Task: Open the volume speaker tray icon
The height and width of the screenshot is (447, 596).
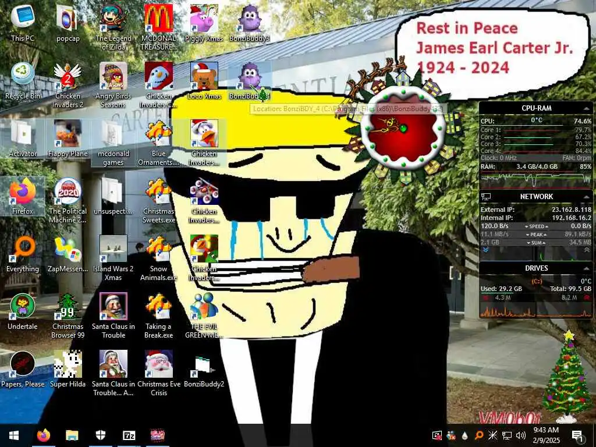Action: point(521,435)
